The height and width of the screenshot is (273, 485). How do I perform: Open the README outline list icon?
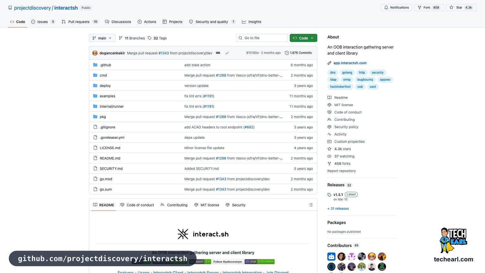pyautogui.click(x=311, y=205)
